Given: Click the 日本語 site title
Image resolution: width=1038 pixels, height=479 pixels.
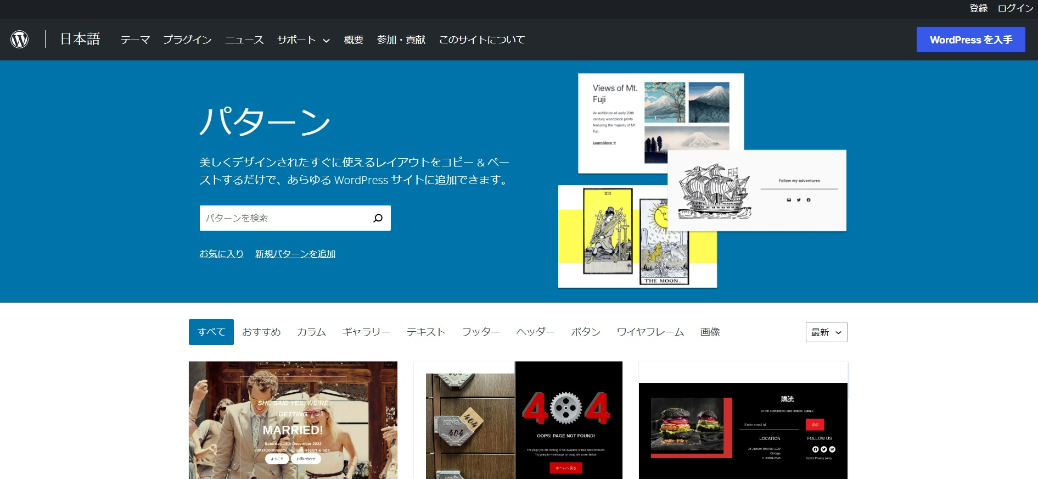Looking at the screenshot, I should [80, 39].
